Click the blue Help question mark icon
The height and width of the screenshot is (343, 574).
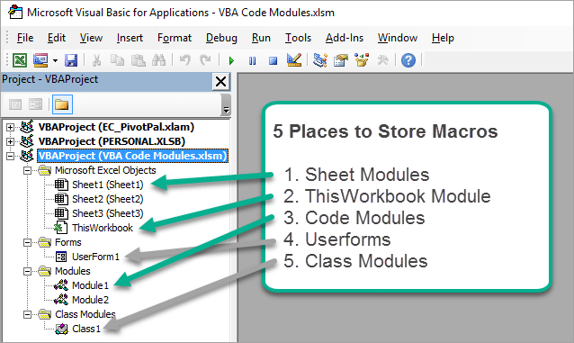(x=408, y=60)
